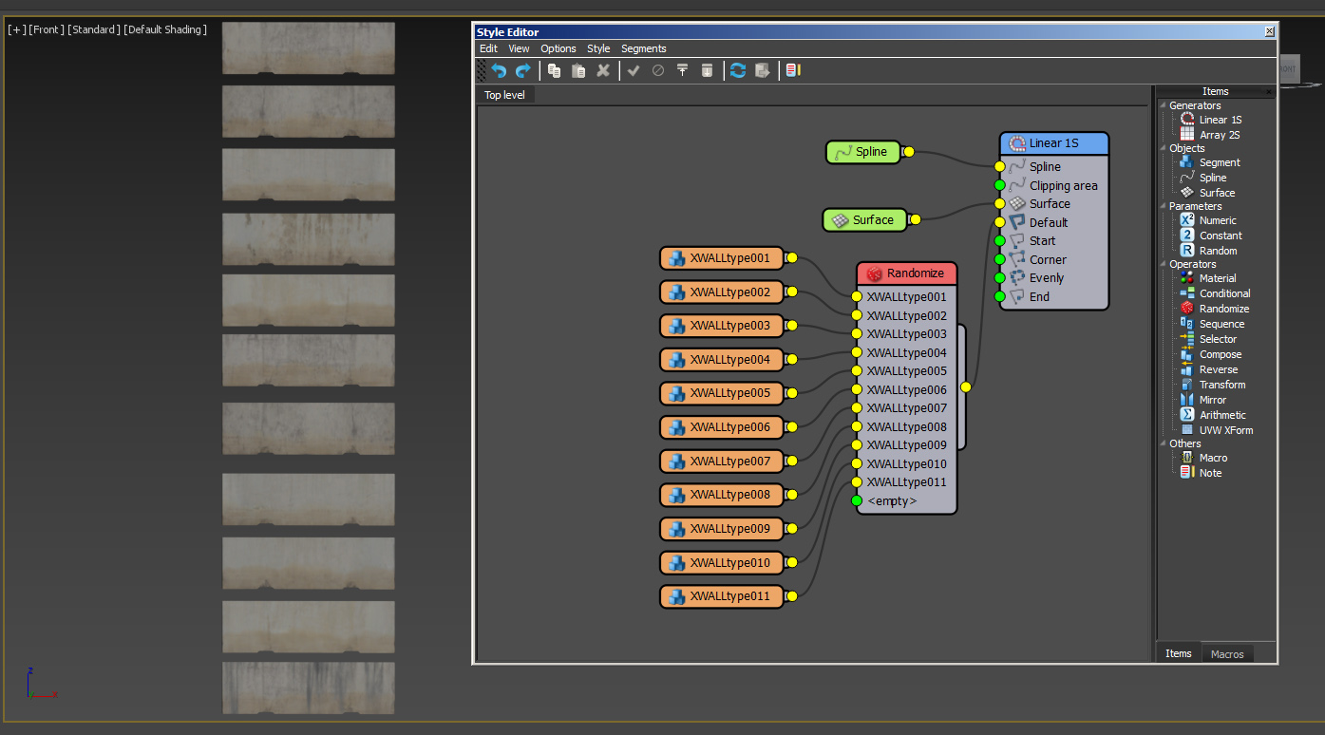Viewport: 1325px width, 735px height.
Task: Select the Randomize operator in Items list
Action: tap(1223, 309)
